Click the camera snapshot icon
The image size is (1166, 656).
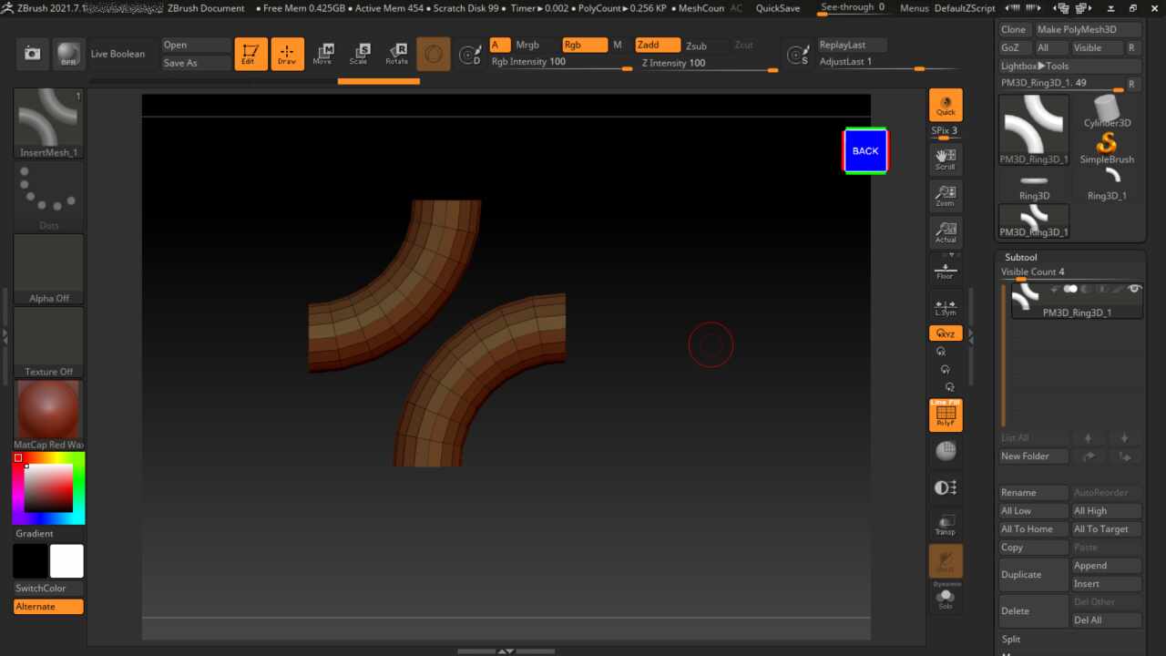[33, 54]
